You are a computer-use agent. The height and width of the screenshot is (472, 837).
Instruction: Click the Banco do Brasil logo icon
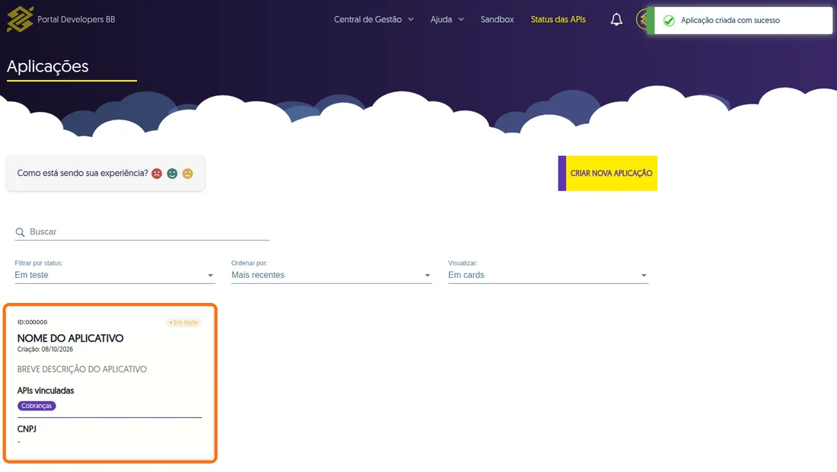click(20, 19)
